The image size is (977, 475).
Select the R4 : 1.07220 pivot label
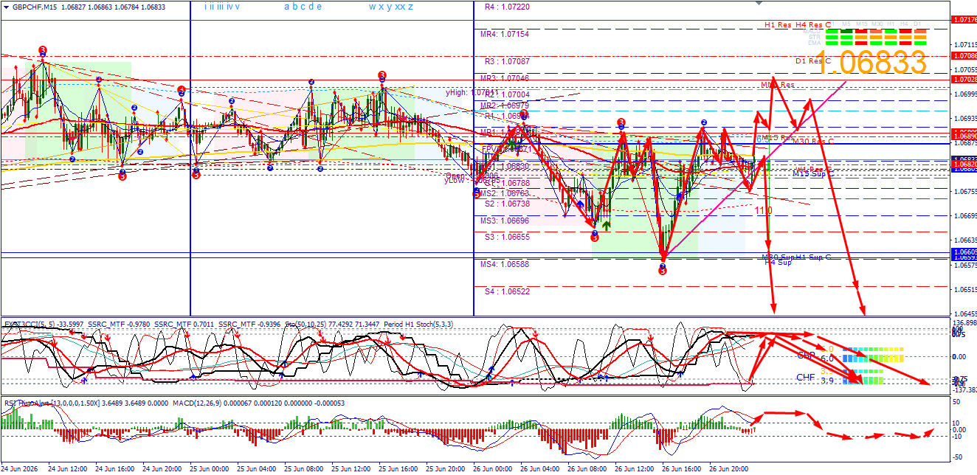pos(507,6)
